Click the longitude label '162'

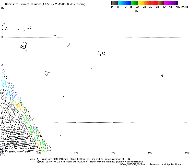(150, 153)
